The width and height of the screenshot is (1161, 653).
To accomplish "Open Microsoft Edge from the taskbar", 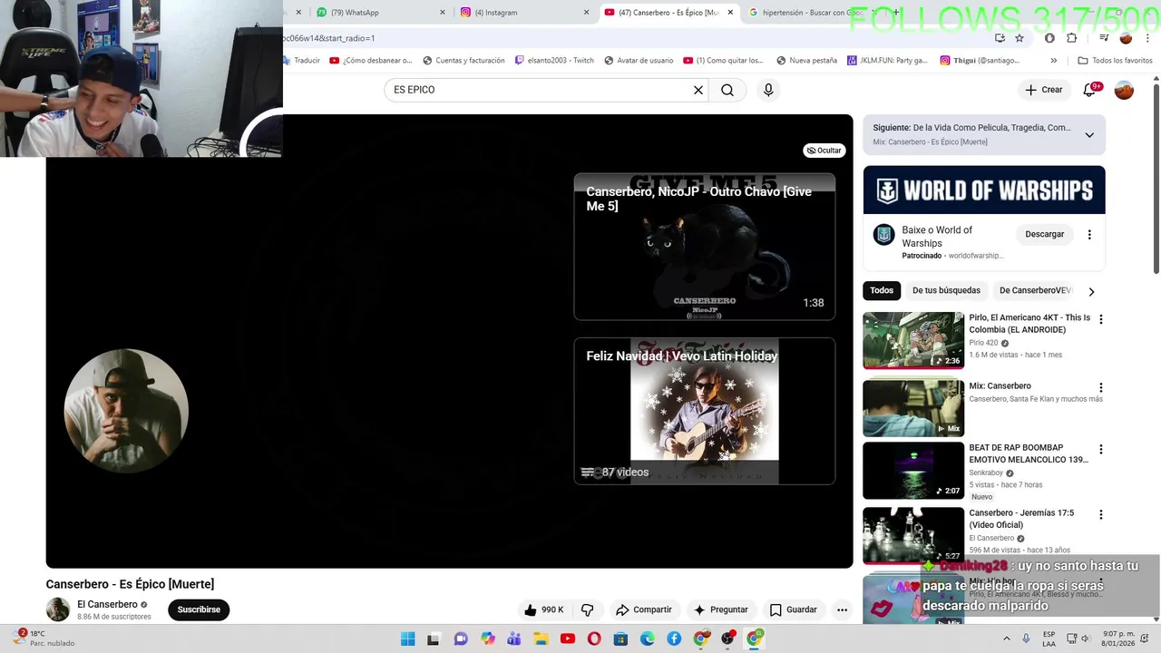I will 647,638.
